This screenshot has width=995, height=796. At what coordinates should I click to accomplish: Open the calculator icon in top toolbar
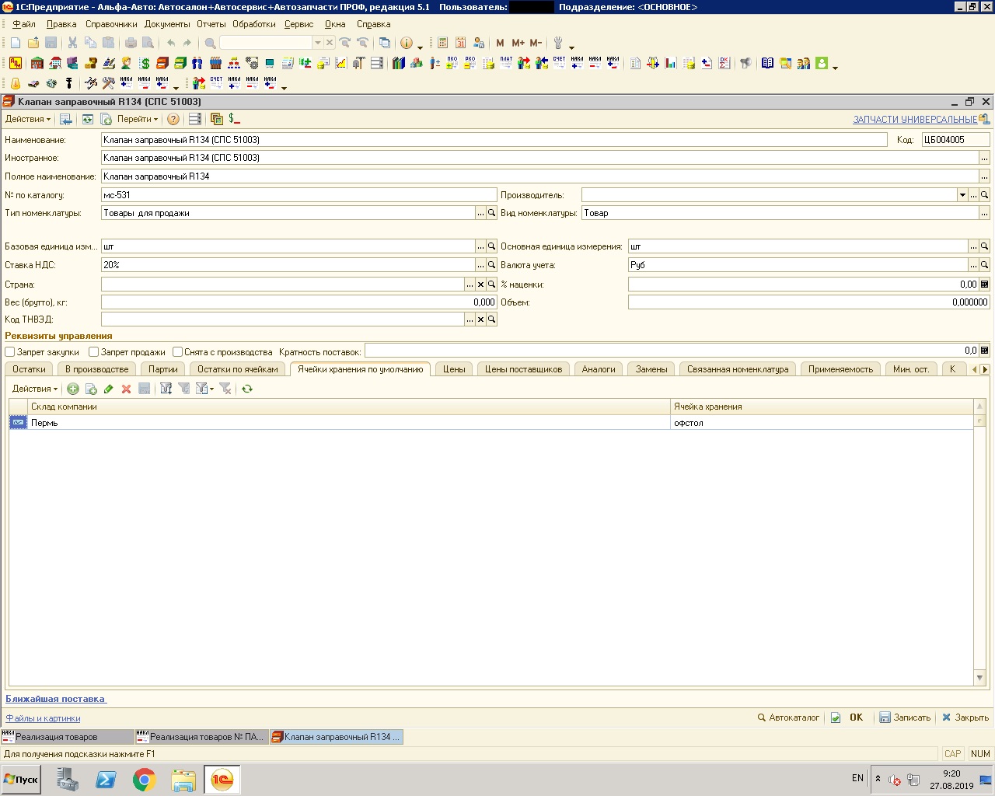443,43
